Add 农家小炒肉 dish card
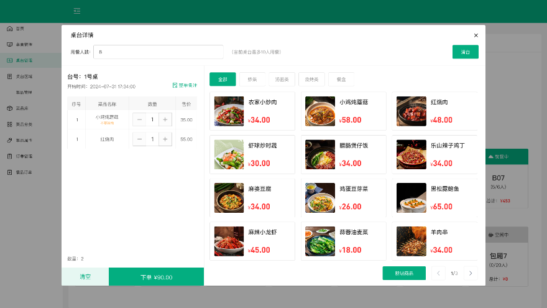547x308 pixels. coord(252,111)
